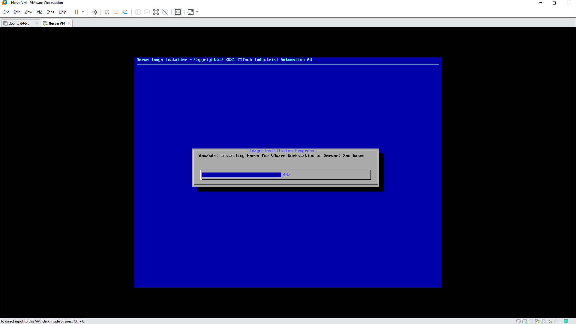Minimize the VMware Workstation window
The width and height of the screenshot is (576, 324).
click(541, 3)
